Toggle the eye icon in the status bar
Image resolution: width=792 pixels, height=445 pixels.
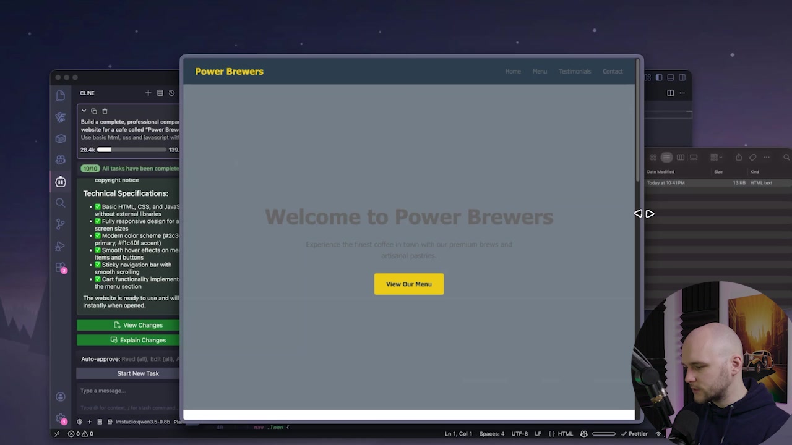click(658, 433)
